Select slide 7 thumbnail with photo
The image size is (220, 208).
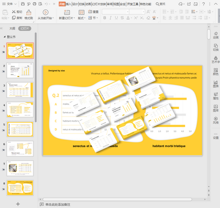tap(20, 168)
